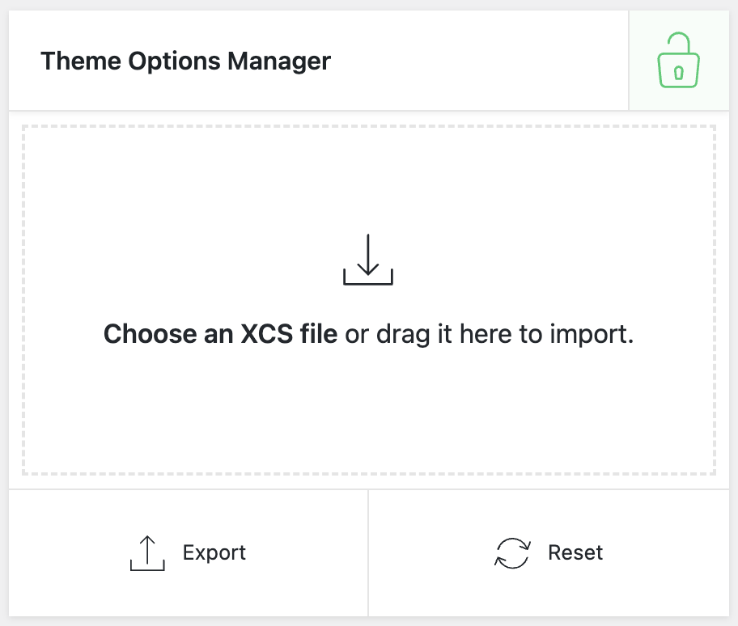Click the green unlock padlock icon

(678, 60)
